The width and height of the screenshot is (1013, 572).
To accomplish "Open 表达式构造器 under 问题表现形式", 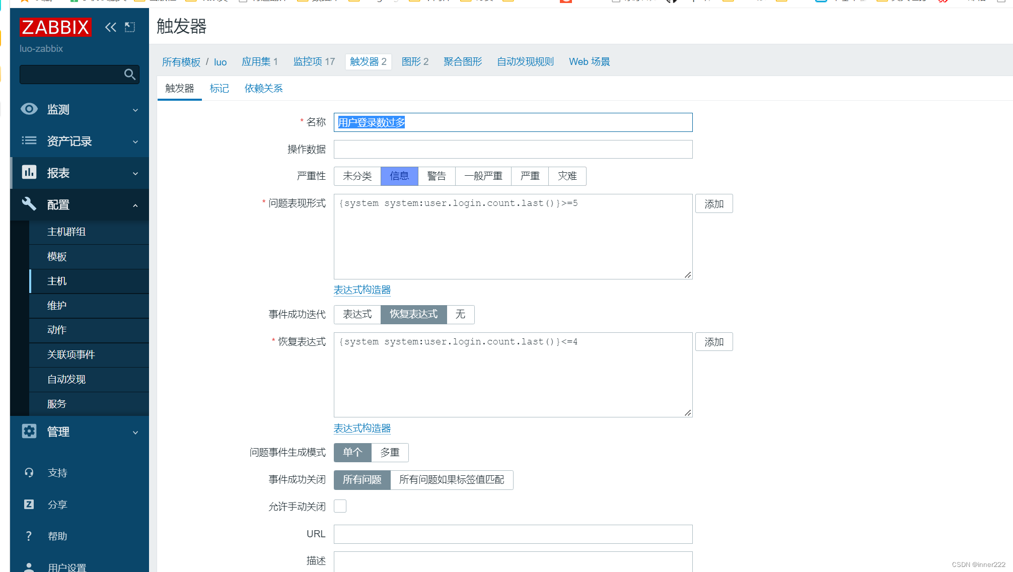I will tap(362, 290).
